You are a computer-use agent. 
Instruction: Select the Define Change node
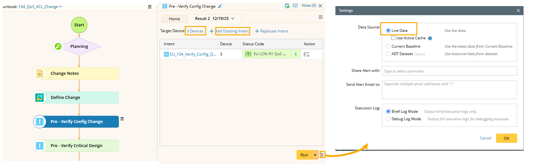76,98
